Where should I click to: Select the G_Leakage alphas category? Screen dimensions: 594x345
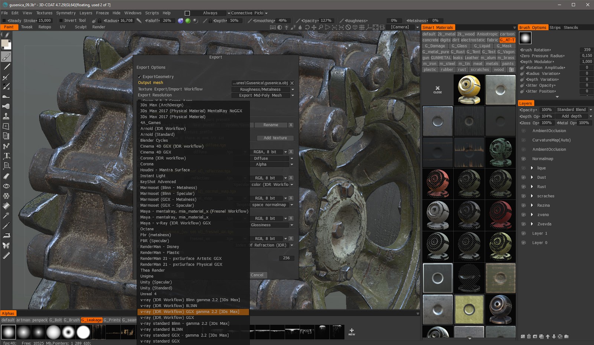coord(92,320)
